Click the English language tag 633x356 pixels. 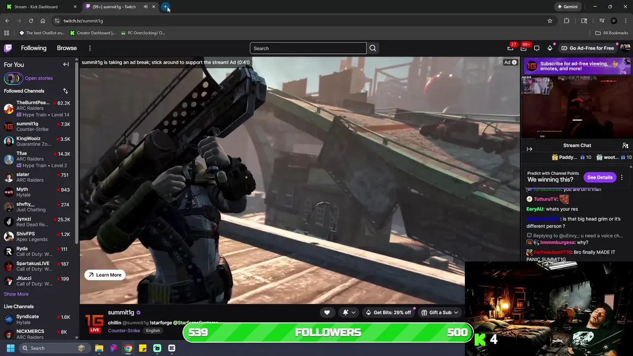153,331
